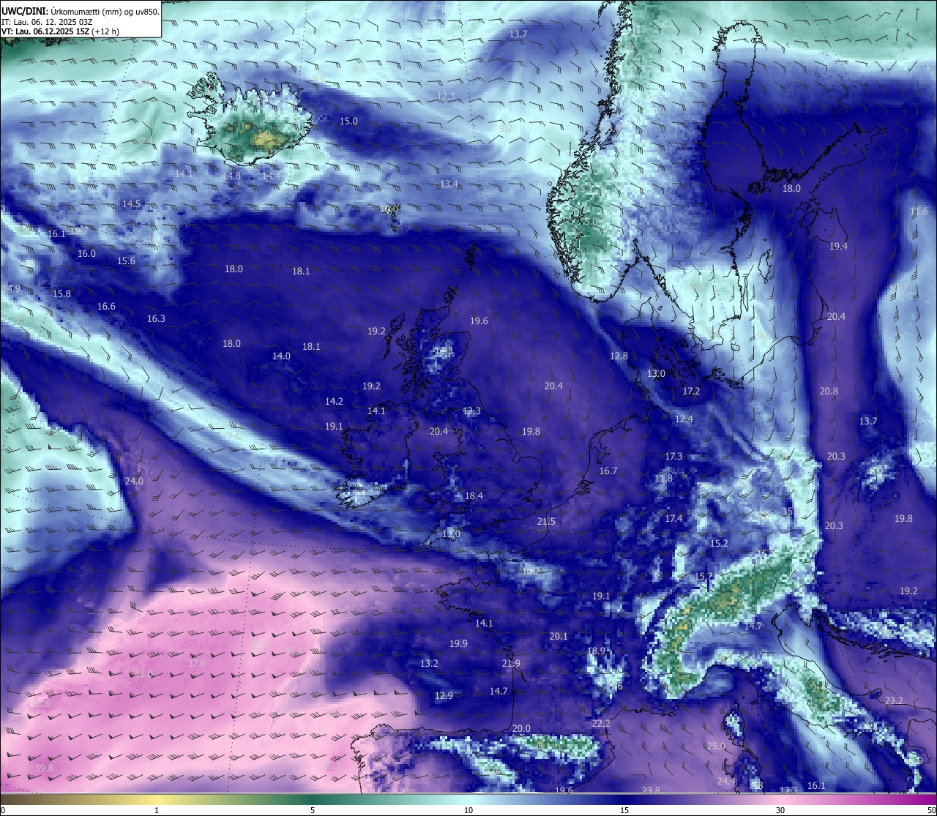Click the 11.6 value at the right edge

pyautogui.click(x=919, y=212)
